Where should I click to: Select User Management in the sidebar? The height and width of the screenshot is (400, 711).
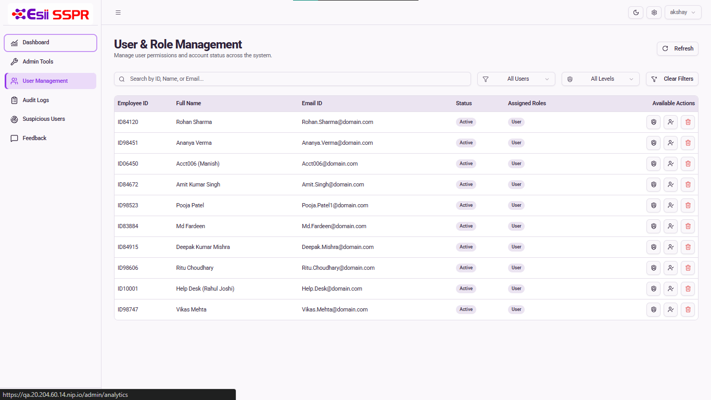pyautogui.click(x=50, y=81)
